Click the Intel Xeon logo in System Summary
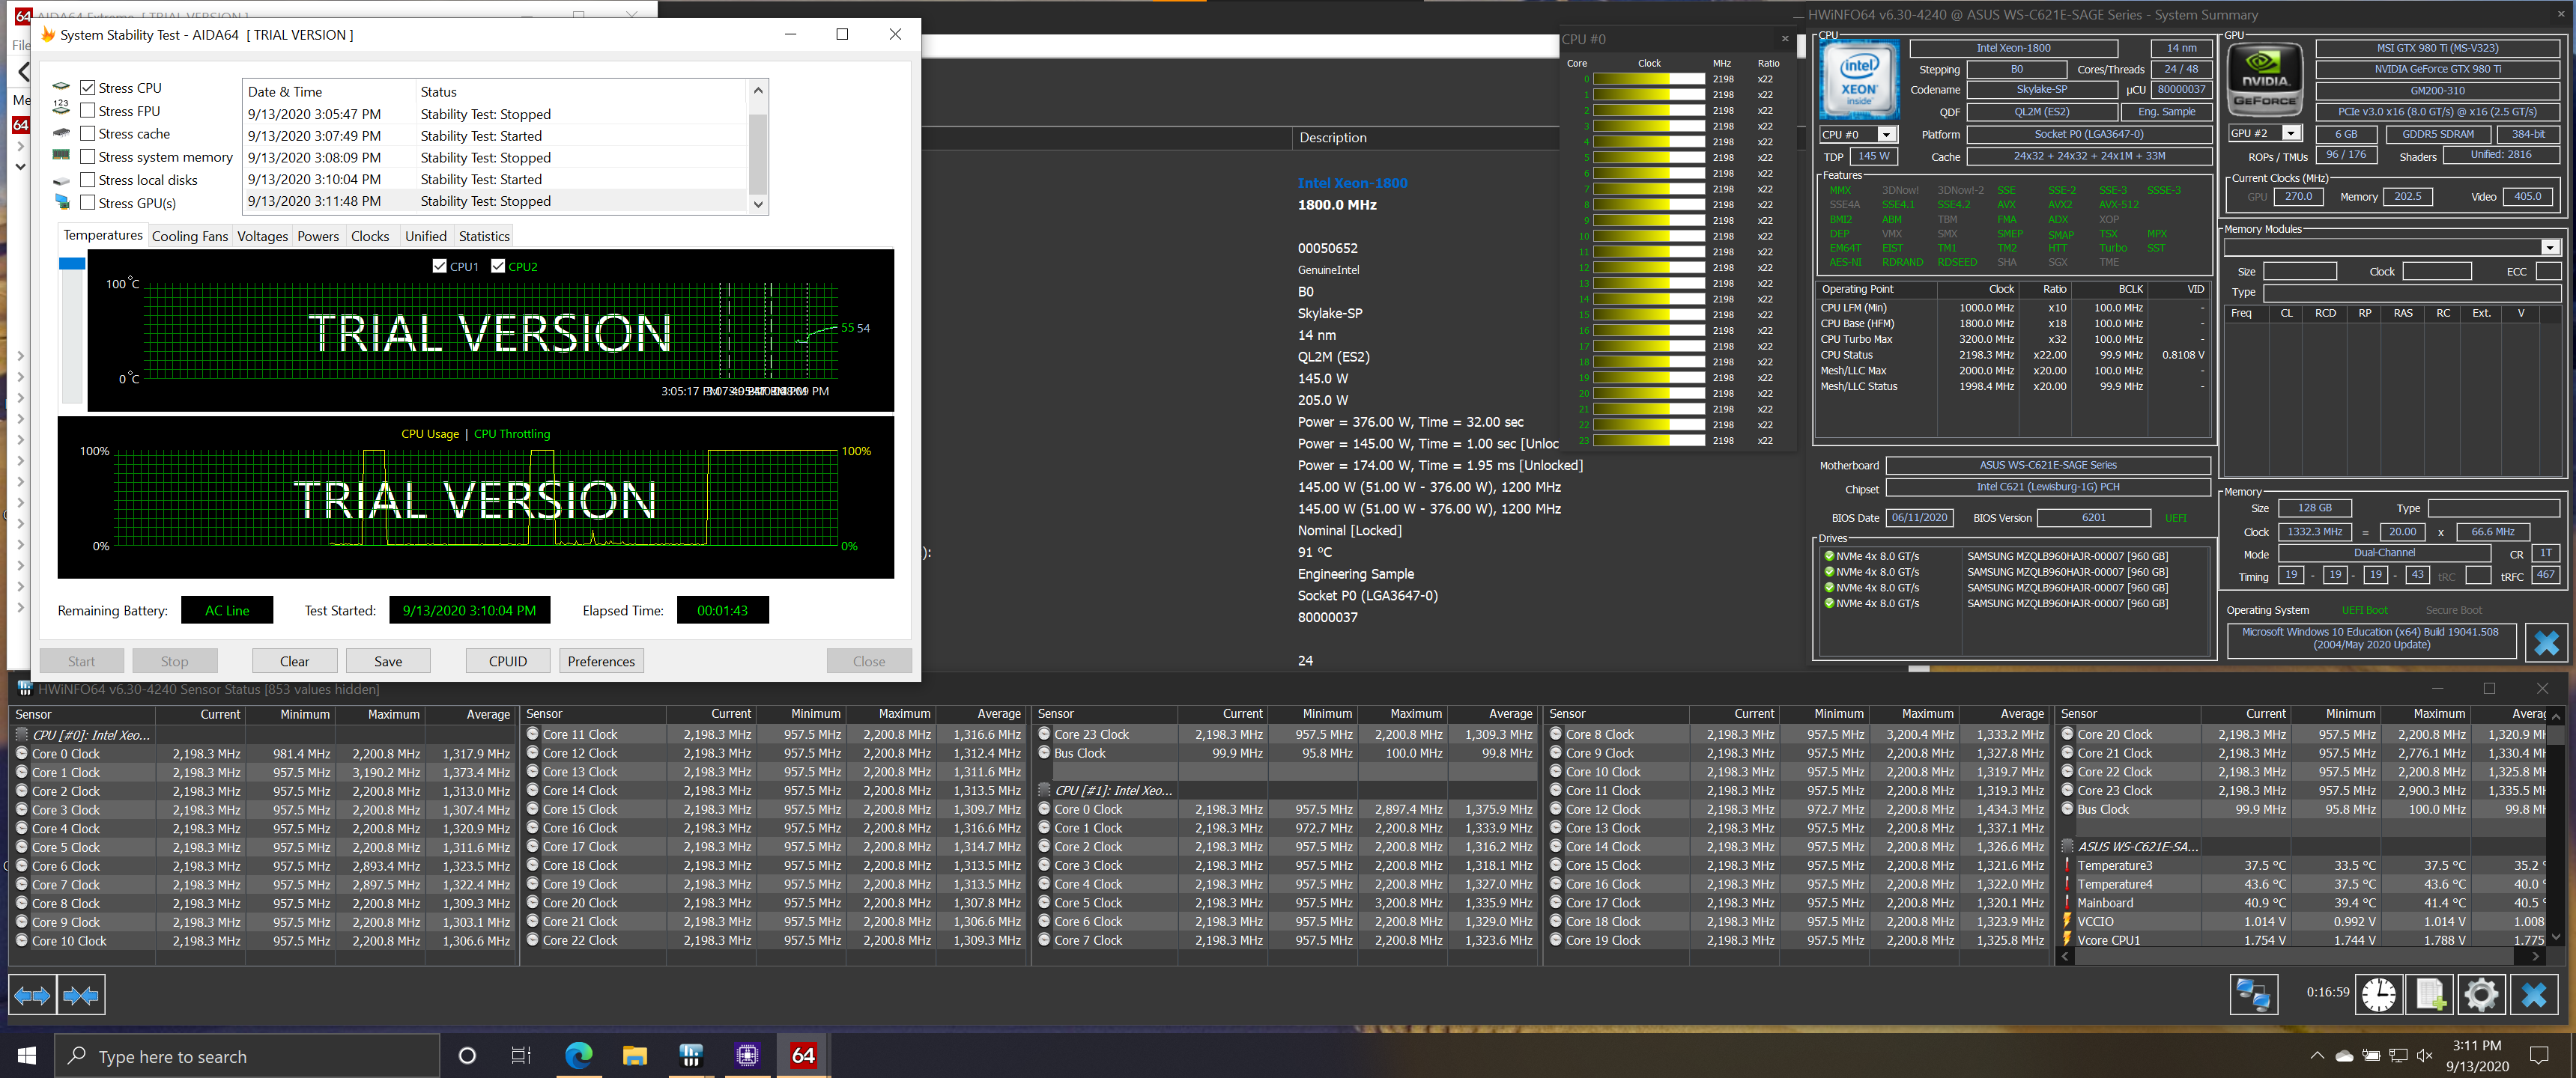 1859,80
